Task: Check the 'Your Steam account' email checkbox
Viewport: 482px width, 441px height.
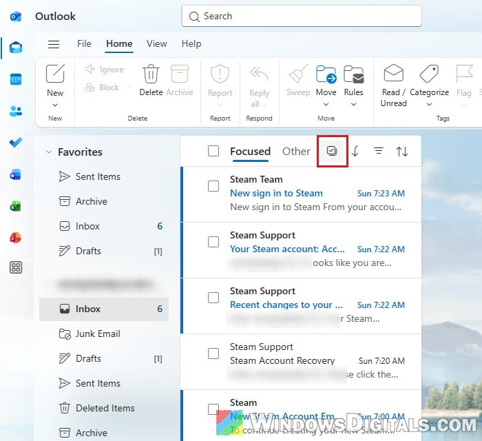Action: (x=213, y=242)
